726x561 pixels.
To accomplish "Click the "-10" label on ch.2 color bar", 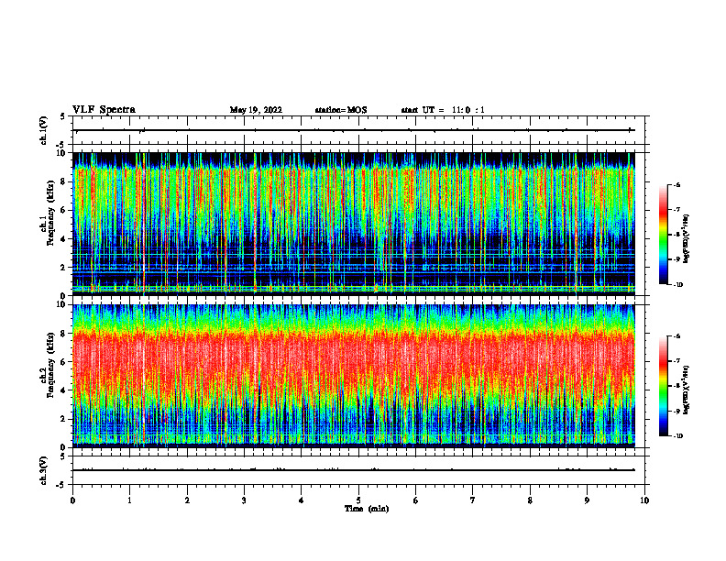I will (678, 436).
